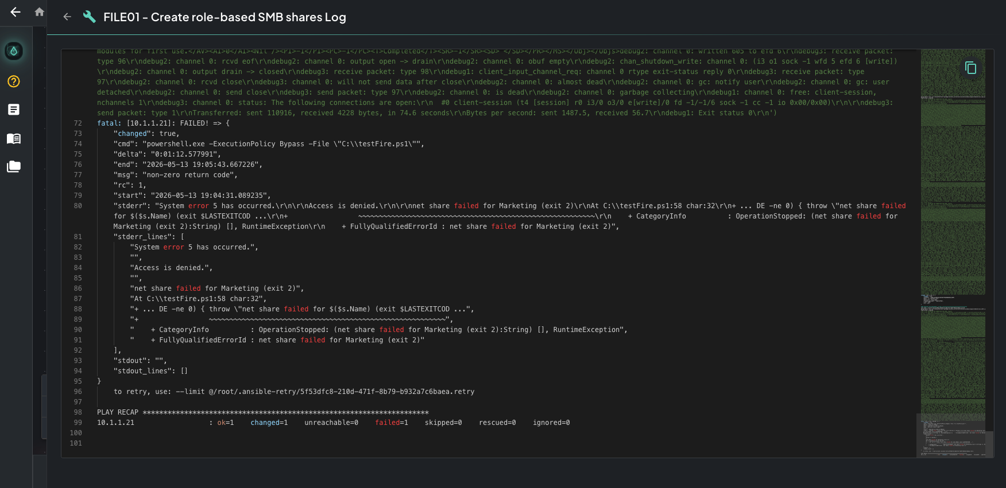Copy log contents with the copy icon

pyautogui.click(x=970, y=68)
